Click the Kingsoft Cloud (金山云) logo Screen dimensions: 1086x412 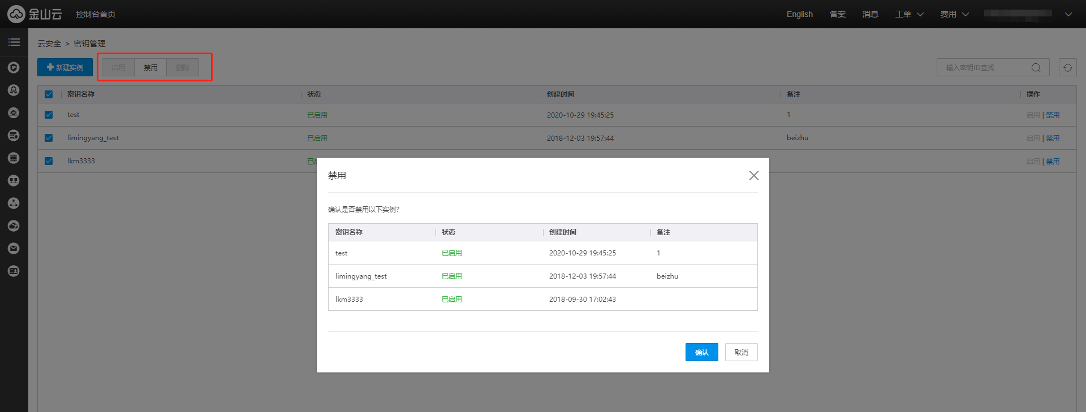[35, 14]
